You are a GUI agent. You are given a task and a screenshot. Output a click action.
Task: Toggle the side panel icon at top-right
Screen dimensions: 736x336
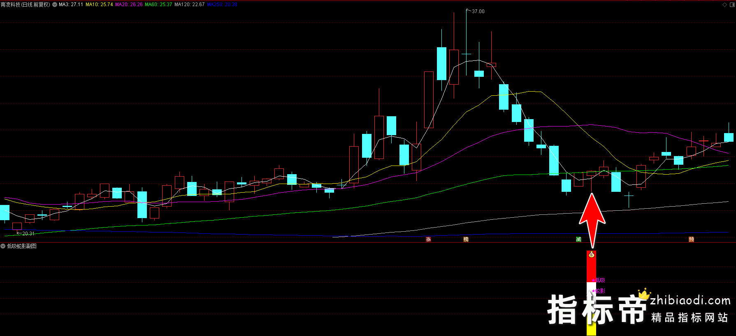[731, 5]
